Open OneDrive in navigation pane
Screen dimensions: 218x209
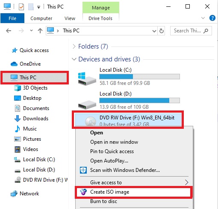click(30, 64)
